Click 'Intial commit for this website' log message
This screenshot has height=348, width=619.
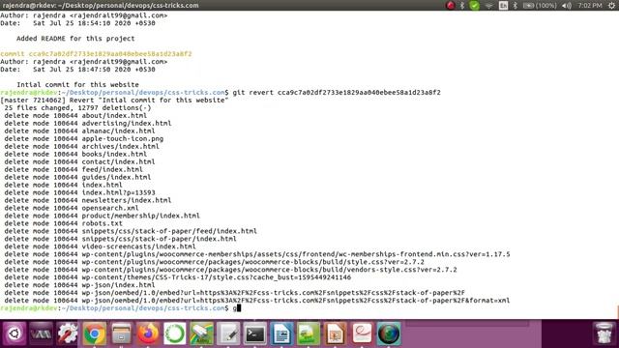point(77,84)
